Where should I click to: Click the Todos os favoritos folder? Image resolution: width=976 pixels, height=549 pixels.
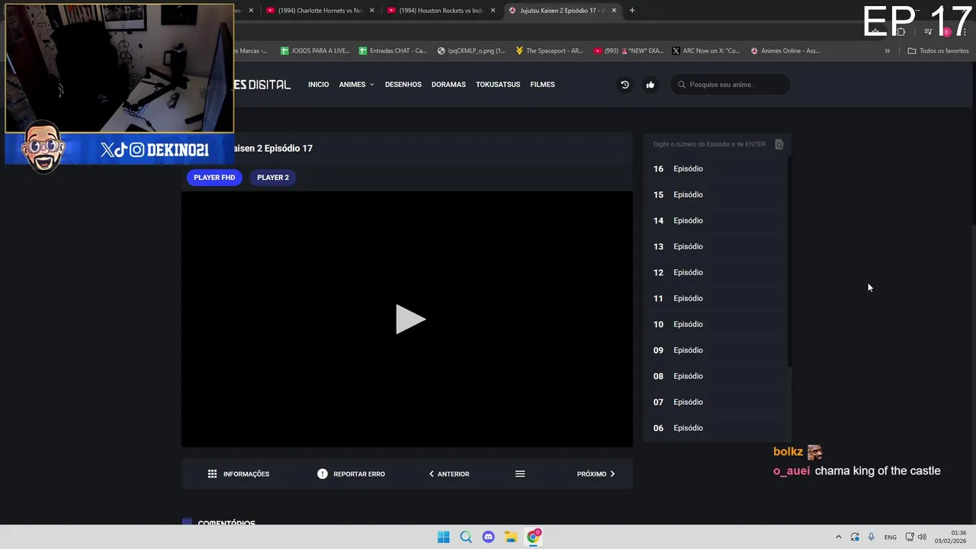pos(938,51)
